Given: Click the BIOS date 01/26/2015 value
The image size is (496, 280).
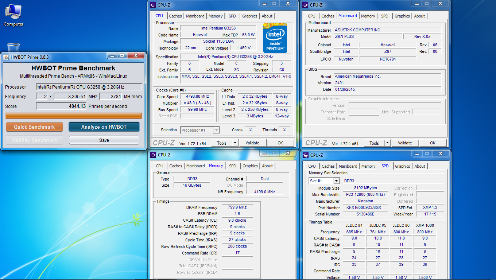Looking at the screenshot, I should click(x=387, y=89).
